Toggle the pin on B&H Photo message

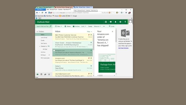(91, 35)
